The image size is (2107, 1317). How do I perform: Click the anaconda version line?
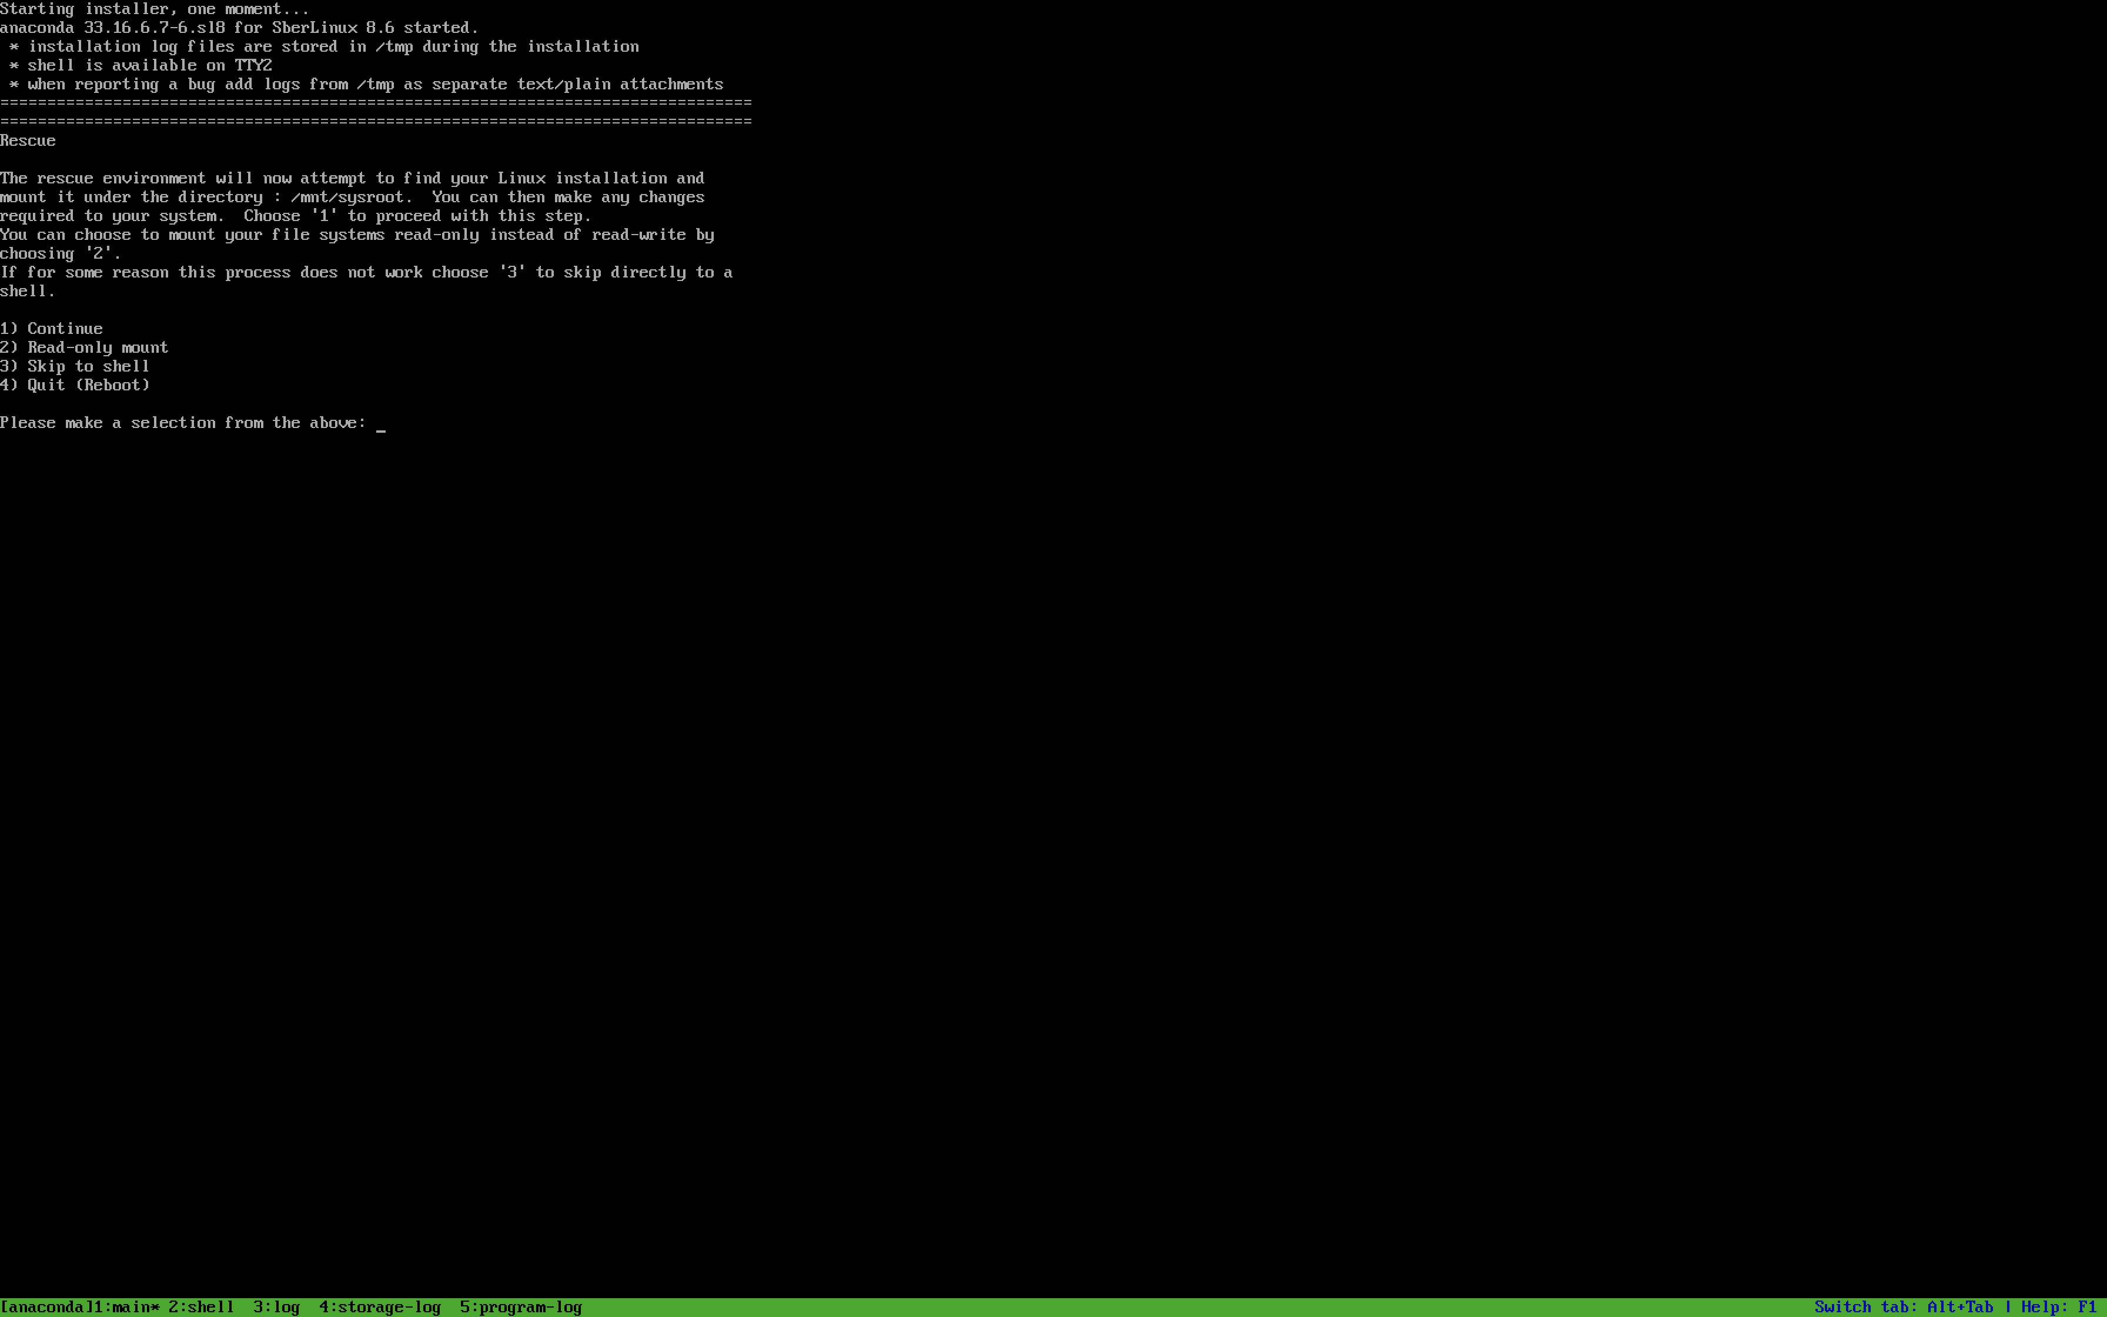pyautogui.click(x=239, y=28)
